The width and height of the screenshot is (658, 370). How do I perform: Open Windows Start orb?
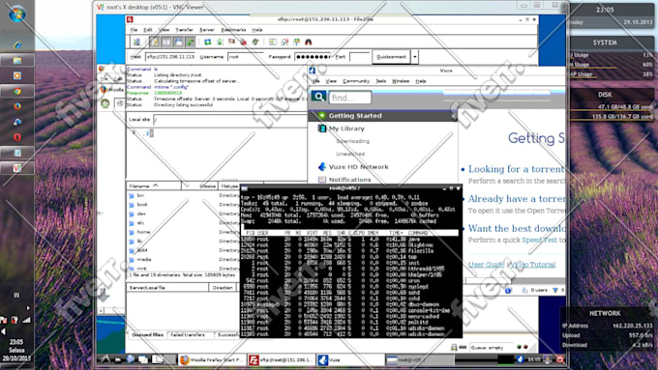[x=16, y=14]
